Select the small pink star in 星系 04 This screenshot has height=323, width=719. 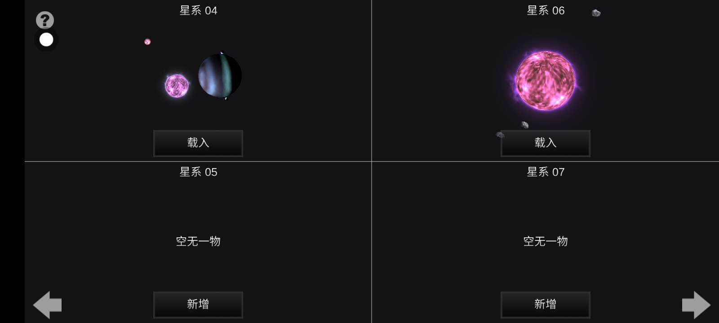(x=177, y=86)
